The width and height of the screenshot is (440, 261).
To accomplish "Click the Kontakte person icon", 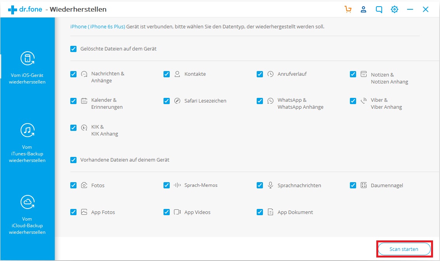I will coord(177,74).
